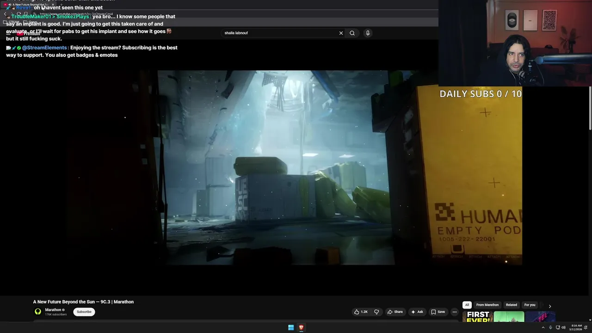Viewport: 592px width, 333px height.
Task: Open the notification center icon
Action: click(x=586, y=327)
